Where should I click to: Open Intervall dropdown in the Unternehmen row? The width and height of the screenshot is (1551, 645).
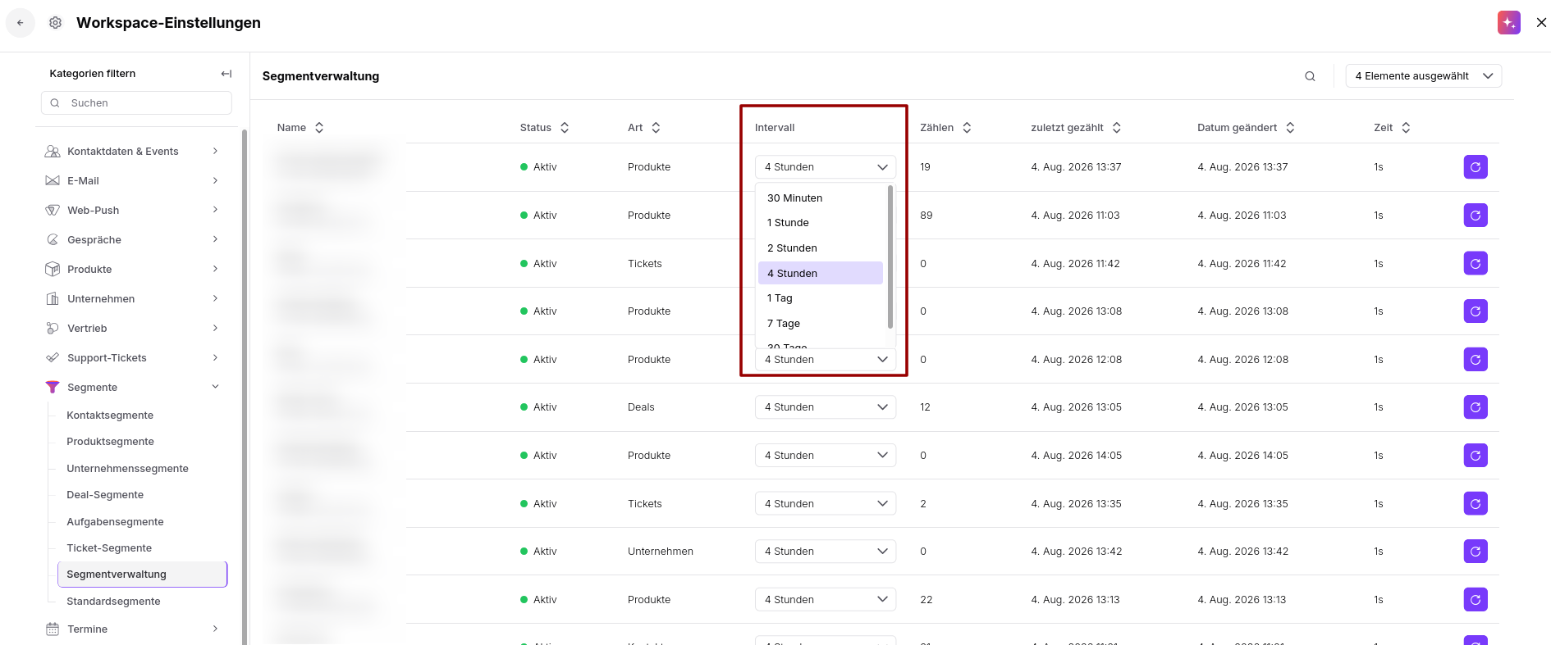pyautogui.click(x=826, y=552)
